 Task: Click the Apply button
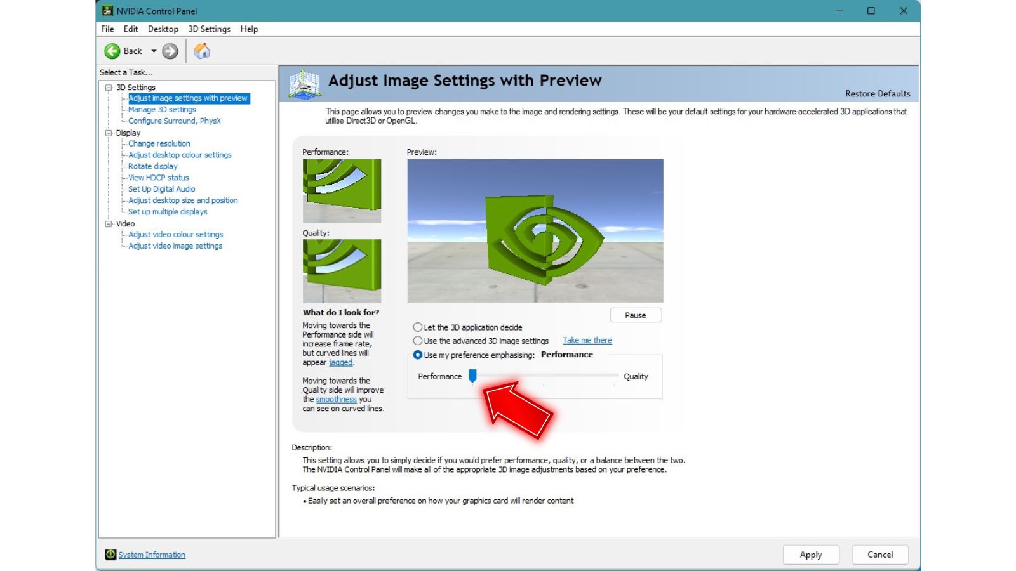(811, 555)
